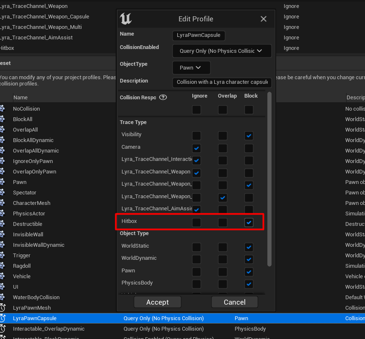Click the Collision Responses help question icon
The width and height of the screenshot is (365, 339).
[x=163, y=97]
